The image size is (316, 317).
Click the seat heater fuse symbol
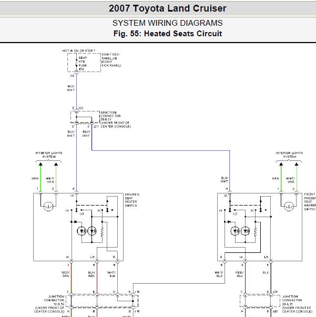pos(76,63)
